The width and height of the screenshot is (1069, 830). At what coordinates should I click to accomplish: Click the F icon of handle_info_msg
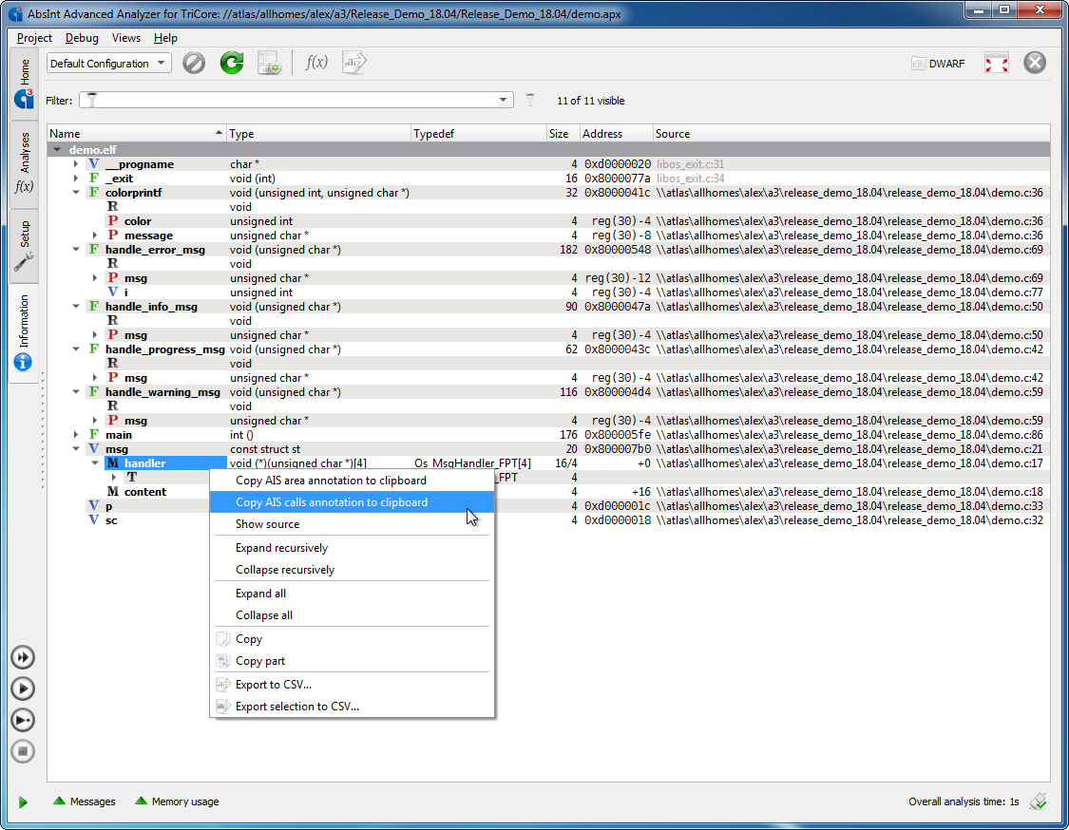pyautogui.click(x=94, y=307)
